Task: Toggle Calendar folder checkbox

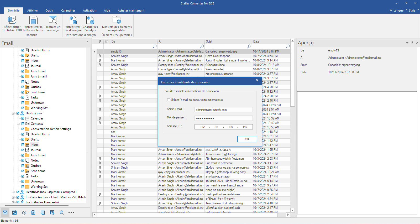Action: point(23,118)
